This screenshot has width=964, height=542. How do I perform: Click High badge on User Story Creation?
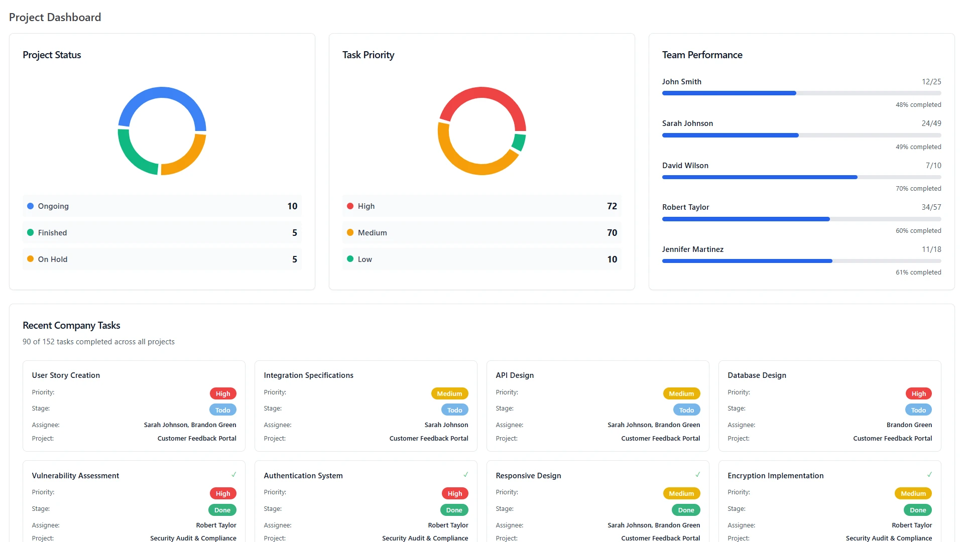pos(223,393)
